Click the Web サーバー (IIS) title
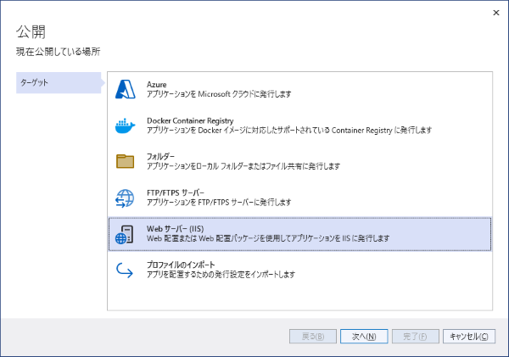 tap(176, 229)
